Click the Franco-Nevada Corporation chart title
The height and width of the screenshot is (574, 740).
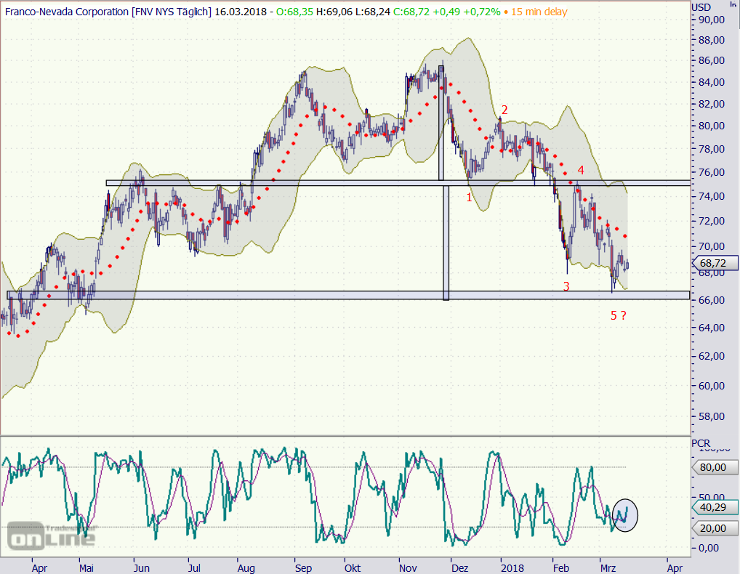pos(67,12)
